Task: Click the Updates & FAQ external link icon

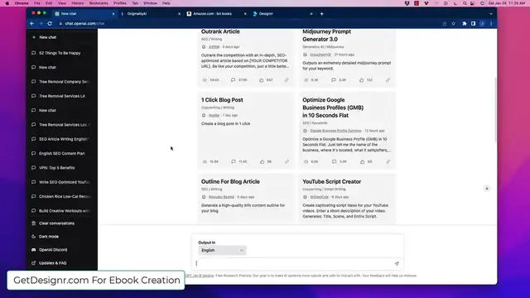Action: pyautogui.click(x=33, y=263)
